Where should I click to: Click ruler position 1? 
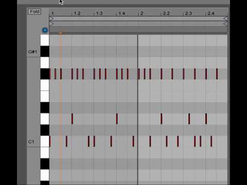pos(52,13)
